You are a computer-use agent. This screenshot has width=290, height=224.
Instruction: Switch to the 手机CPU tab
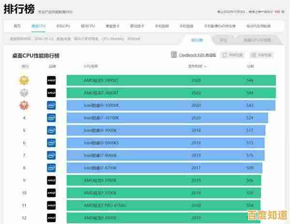point(63,26)
